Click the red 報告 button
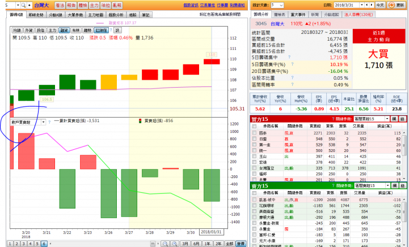 pos(71,5)
